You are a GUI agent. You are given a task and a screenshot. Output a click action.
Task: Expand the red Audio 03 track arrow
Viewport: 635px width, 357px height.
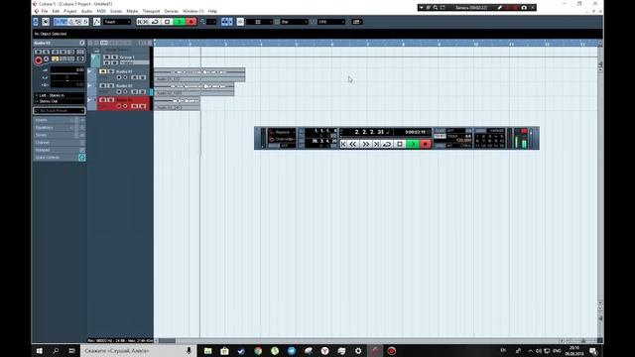click(x=89, y=100)
